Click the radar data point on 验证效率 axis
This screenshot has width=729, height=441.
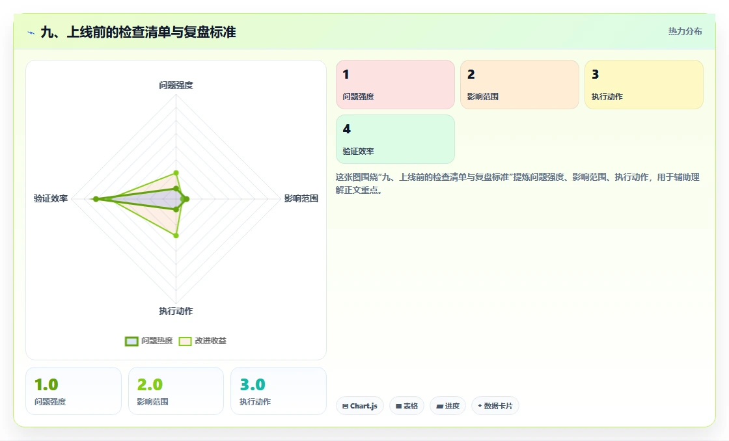[x=96, y=199]
